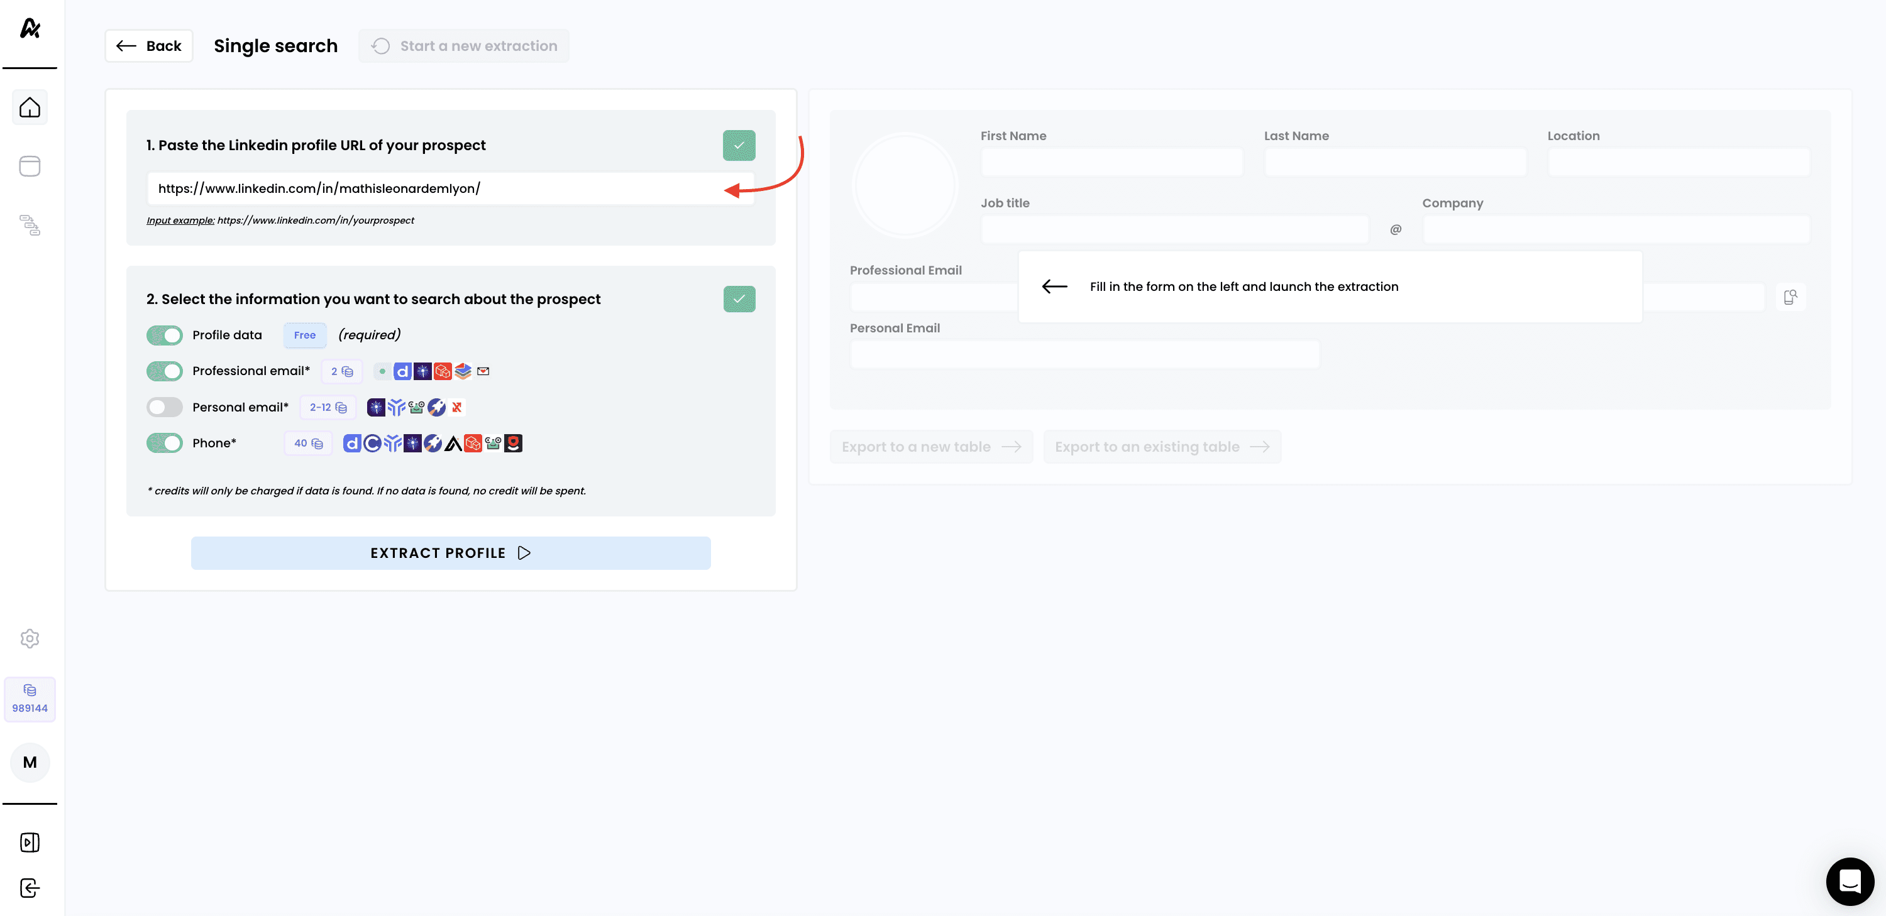Enable the Personal email toggle
Screen dimensions: 1886x916
pyautogui.click(x=165, y=406)
